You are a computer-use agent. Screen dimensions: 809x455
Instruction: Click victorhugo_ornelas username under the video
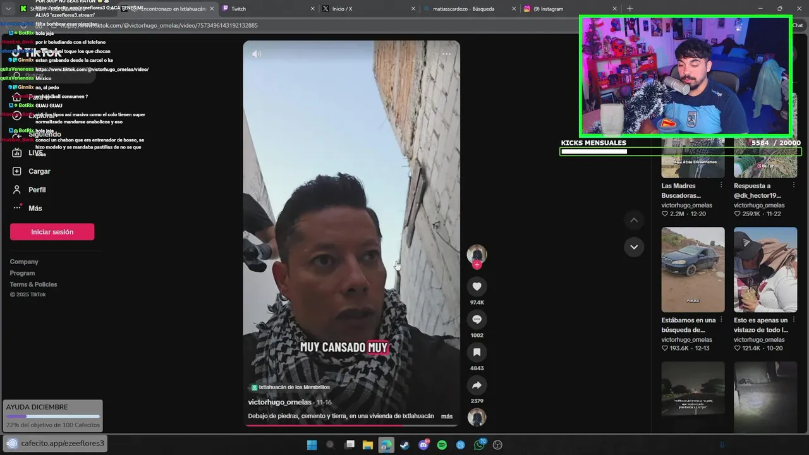coord(280,402)
